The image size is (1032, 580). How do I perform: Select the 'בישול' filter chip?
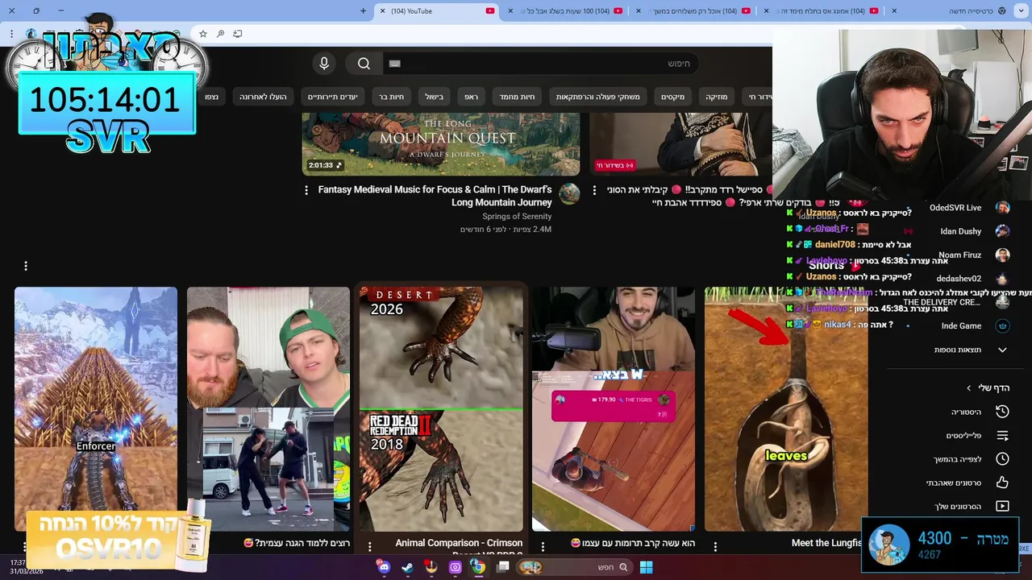point(435,97)
